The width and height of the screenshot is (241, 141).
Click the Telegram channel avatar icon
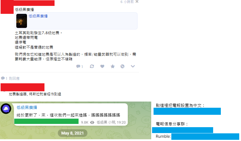(x=6, y=109)
